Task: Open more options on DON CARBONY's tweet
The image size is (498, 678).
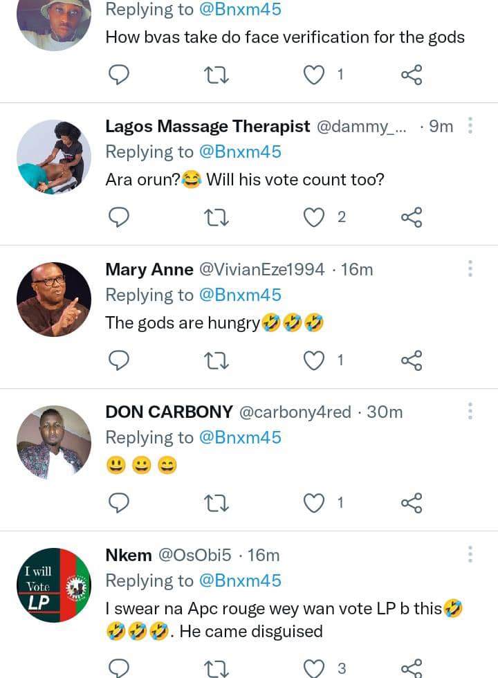Action: 470,412
